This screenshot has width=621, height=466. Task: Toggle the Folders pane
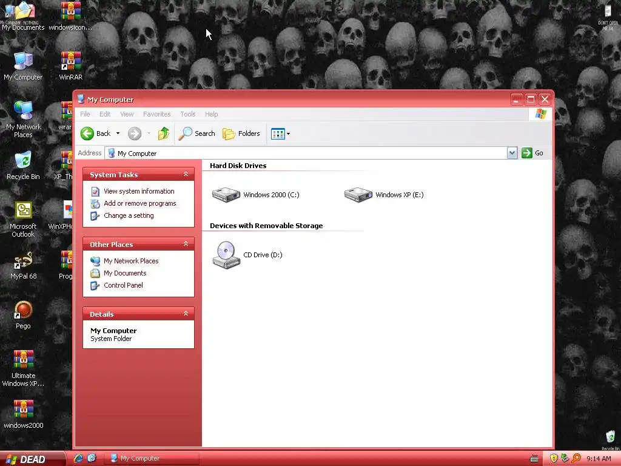pyautogui.click(x=241, y=133)
